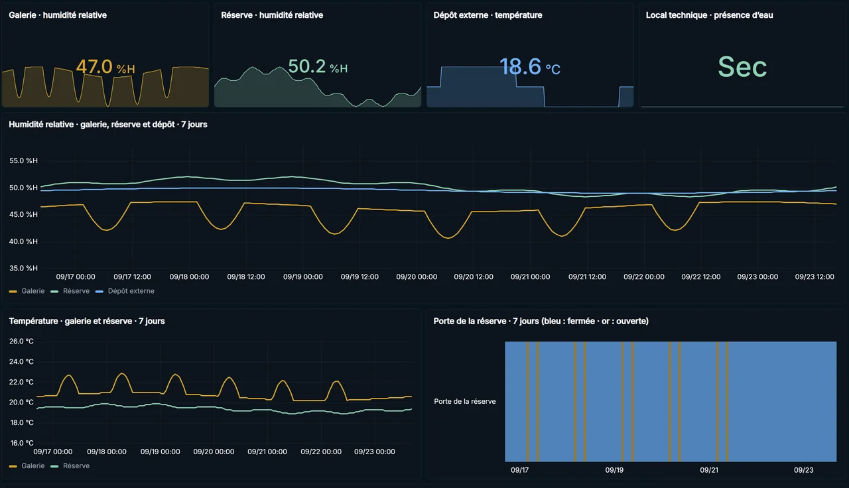
Task: Click the 18.0 °C axis label
Action: (21, 423)
